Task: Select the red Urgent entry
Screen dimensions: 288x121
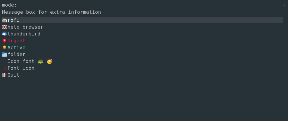Action: coord(16,41)
